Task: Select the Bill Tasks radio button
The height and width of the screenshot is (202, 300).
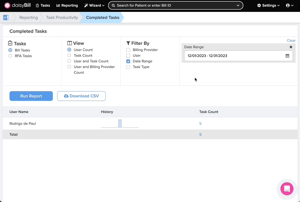Action: [x=10, y=50]
